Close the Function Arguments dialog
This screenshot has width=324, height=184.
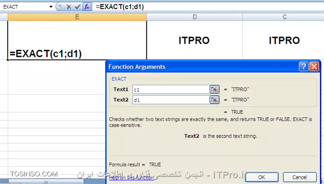pyautogui.click(x=314, y=66)
